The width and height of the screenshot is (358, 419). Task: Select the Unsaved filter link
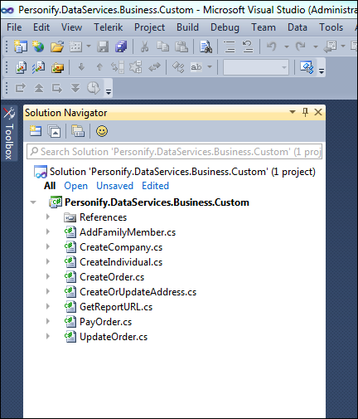[x=114, y=186]
